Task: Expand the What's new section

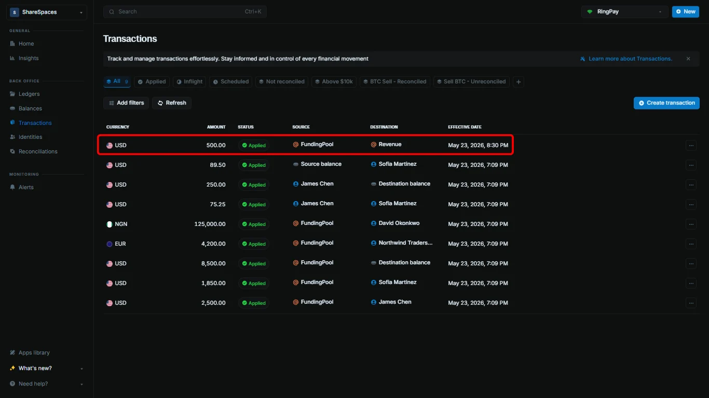Action: [46, 368]
